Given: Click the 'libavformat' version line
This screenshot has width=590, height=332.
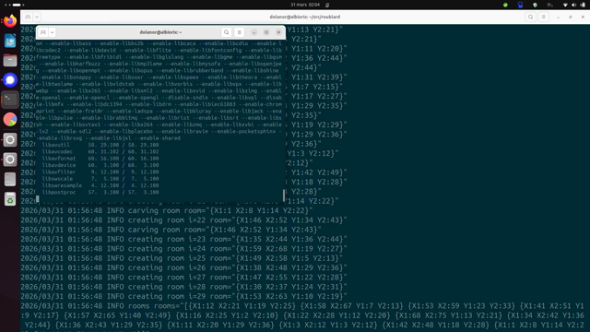Looking at the screenshot, I should 100,159.
